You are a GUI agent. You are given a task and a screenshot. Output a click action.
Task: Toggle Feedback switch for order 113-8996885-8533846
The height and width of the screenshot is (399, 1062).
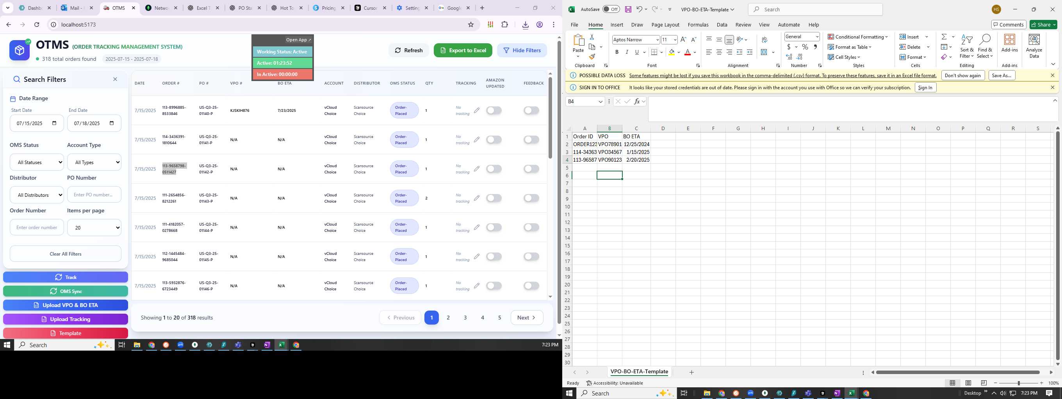click(531, 110)
